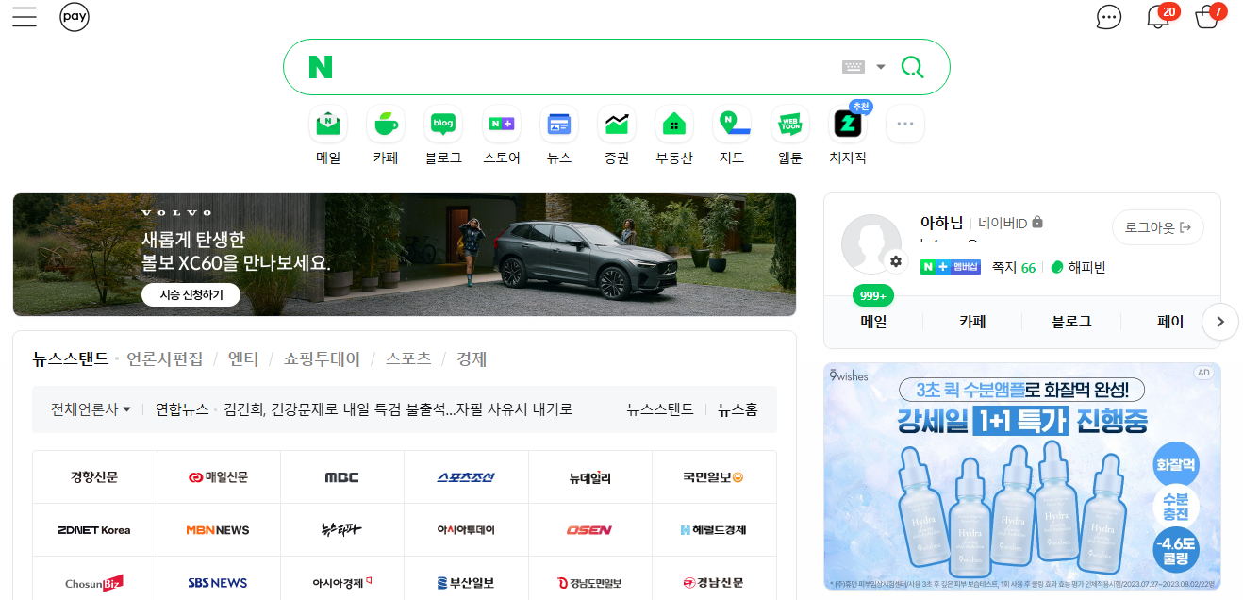This screenshot has width=1243, height=600.
Task: Open 블로그 tab in profile box
Action: 1071,322
